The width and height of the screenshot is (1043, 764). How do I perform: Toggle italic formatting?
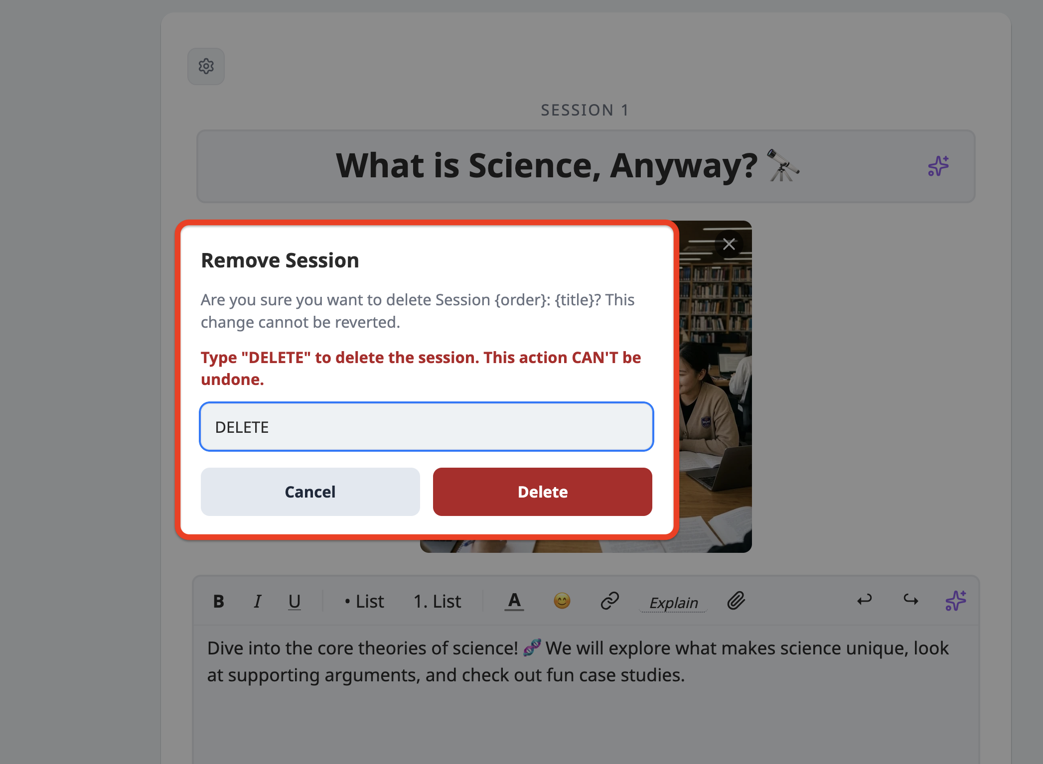pos(257,601)
